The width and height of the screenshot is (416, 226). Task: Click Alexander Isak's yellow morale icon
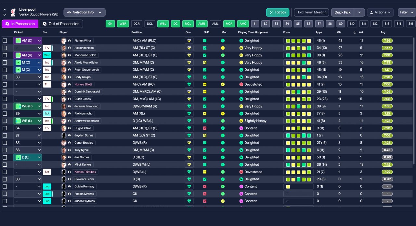(223, 48)
